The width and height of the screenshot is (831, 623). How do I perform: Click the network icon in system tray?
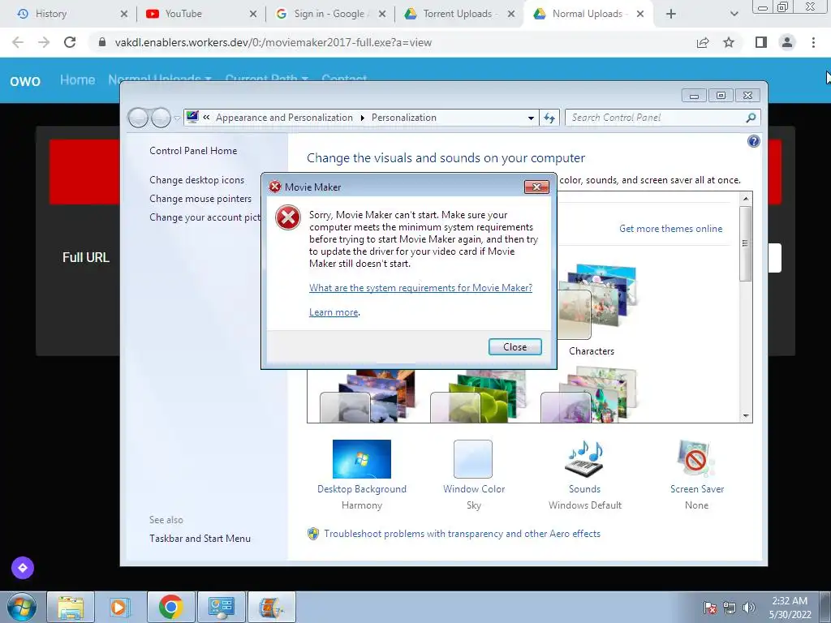click(730, 608)
